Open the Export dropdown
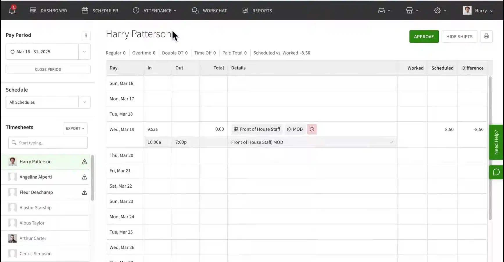504x262 pixels. point(75,128)
